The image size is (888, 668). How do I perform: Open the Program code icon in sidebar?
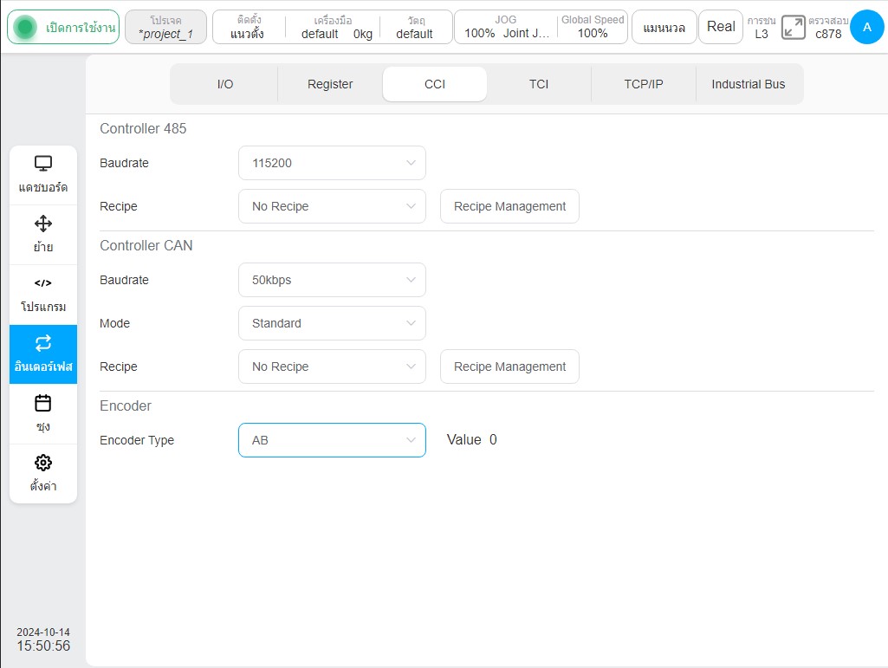click(x=43, y=282)
